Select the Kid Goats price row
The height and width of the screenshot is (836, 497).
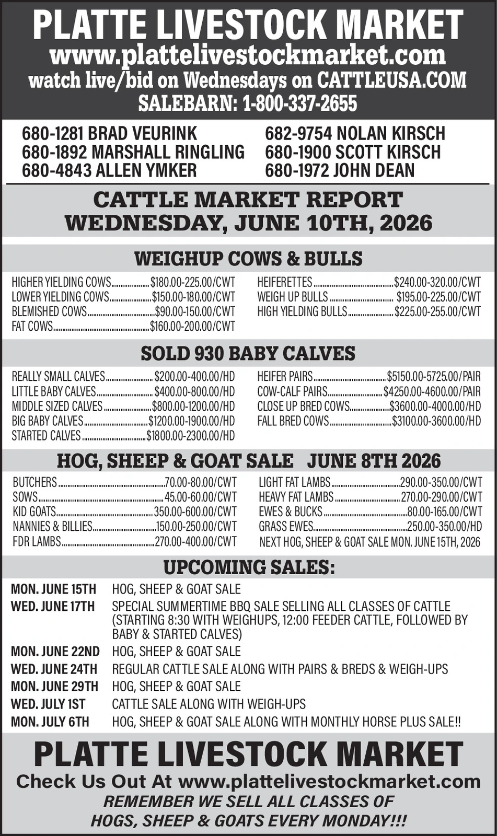pyautogui.click(x=124, y=512)
